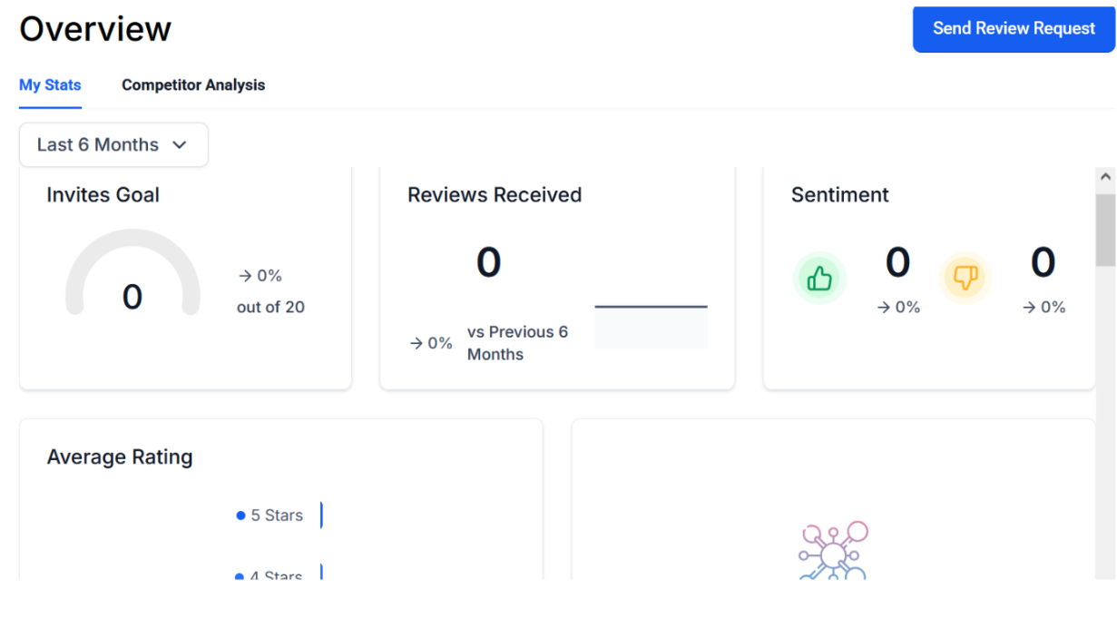1117x619 pixels.
Task: Click the 5 Stars rating bar
Action: [321, 515]
